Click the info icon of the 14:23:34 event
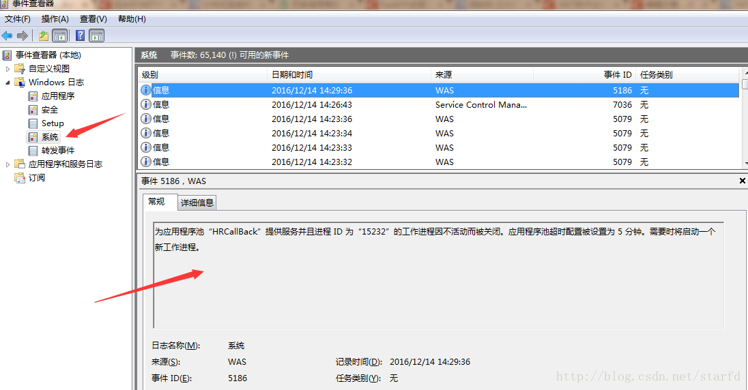748x390 pixels. (146, 133)
